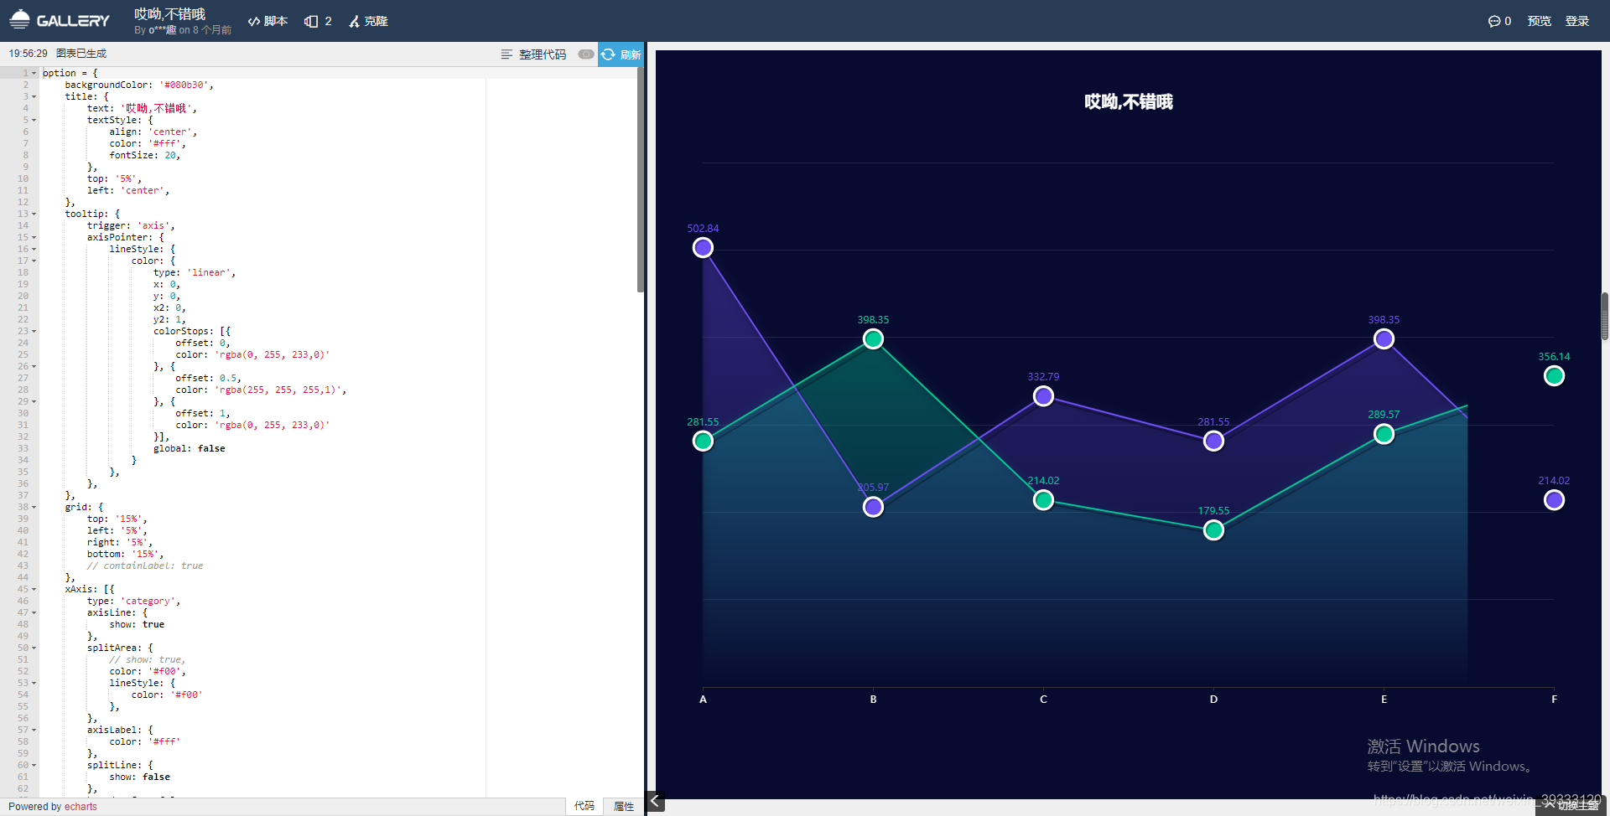Click the x-axis label D
Screen dimensions: 1610x816
(x=1213, y=700)
